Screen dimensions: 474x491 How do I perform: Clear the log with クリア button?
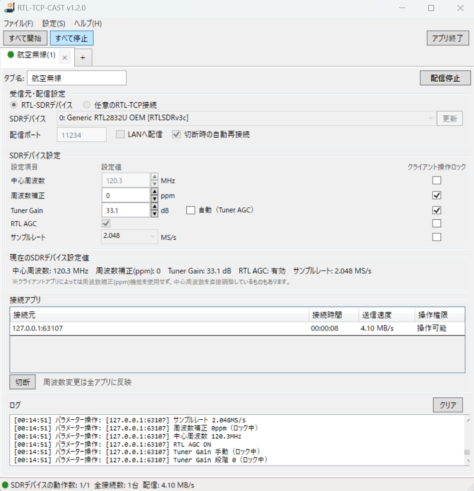click(x=448, y=405)
